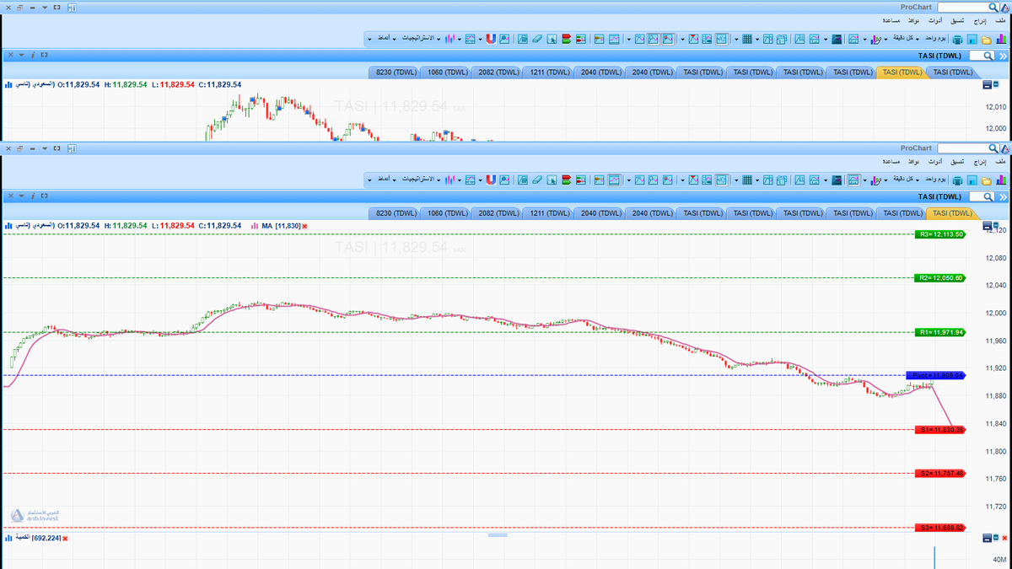
Task: Click the R1= 11,971.94 resistance label
Action: coord(939,332)
